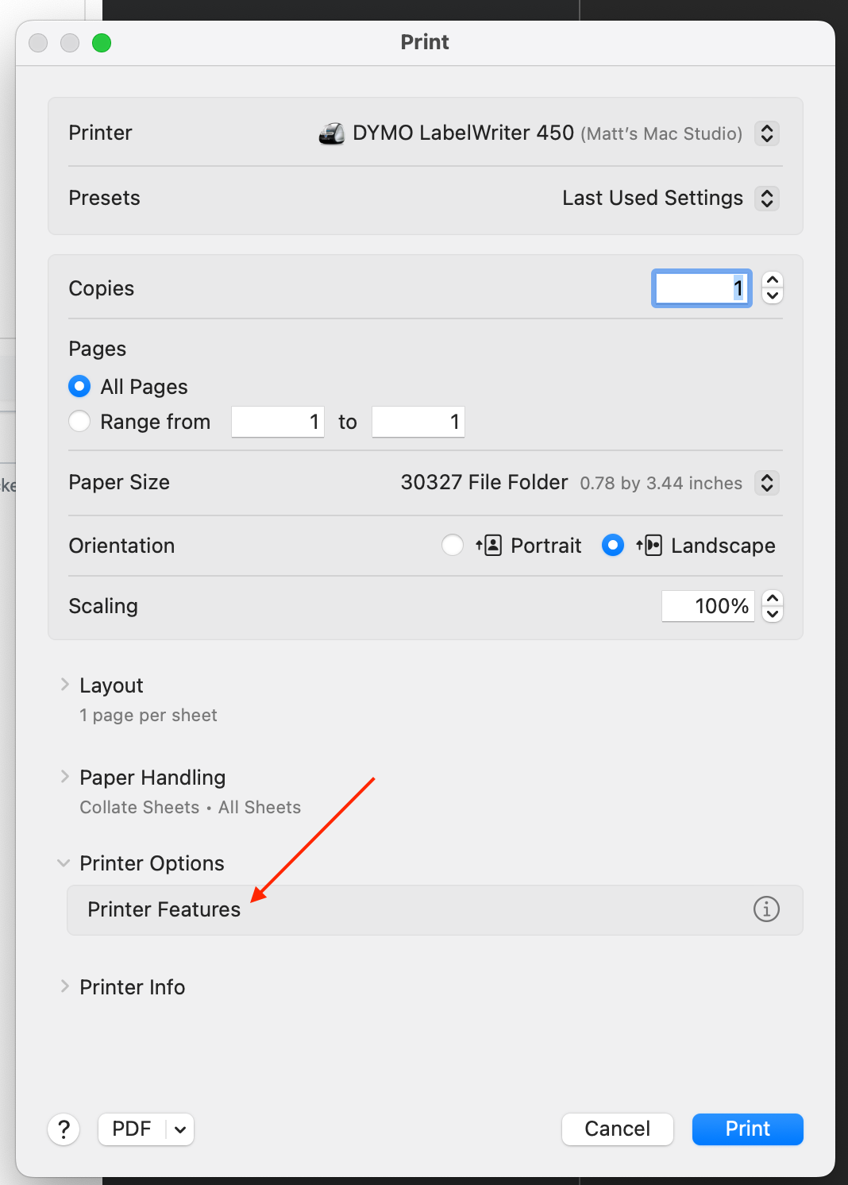The height and width of the screenshot is (1185, 848).
Task: Select the All Pages radio button
Action: tap(79, 387)
